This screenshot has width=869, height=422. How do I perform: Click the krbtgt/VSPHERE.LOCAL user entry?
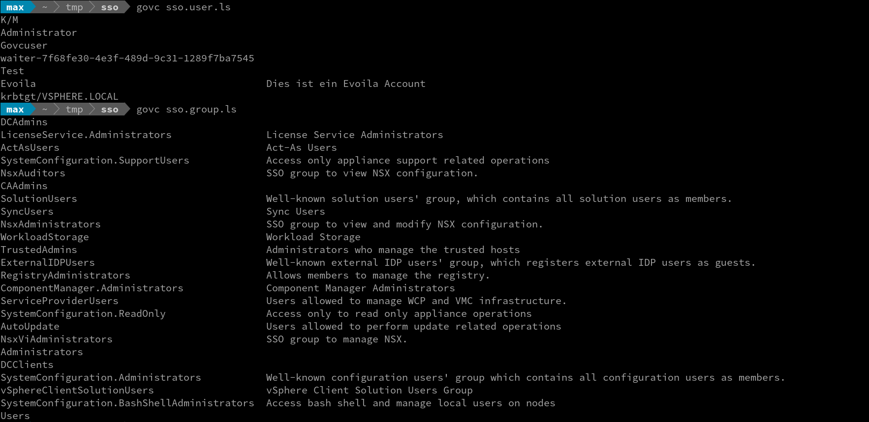point(60,97)
